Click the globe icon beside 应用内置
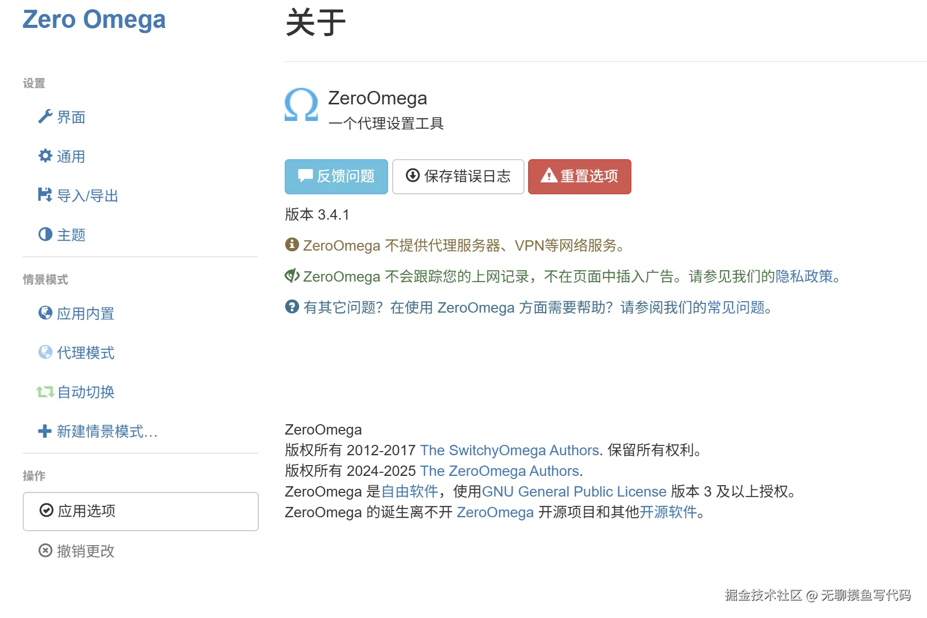The image size is (927, 618). 45,313
